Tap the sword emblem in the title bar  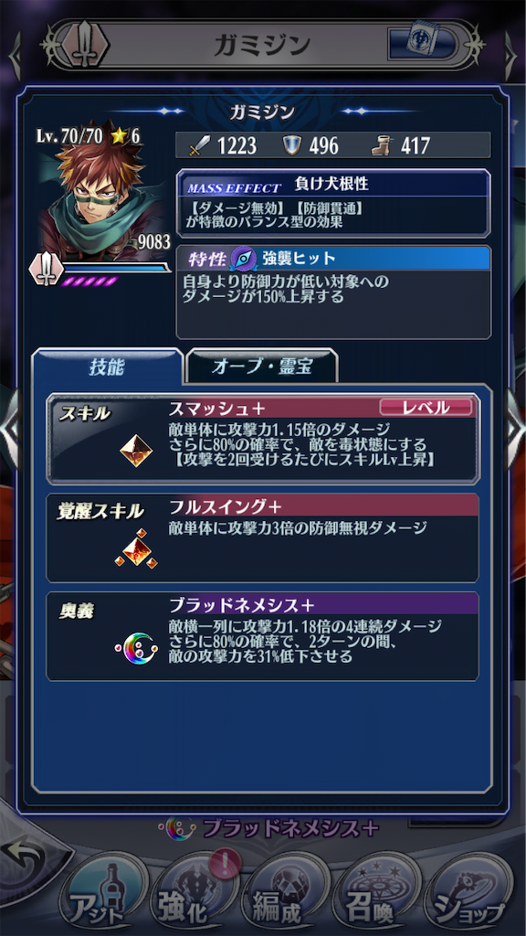(x=87, y=45)
